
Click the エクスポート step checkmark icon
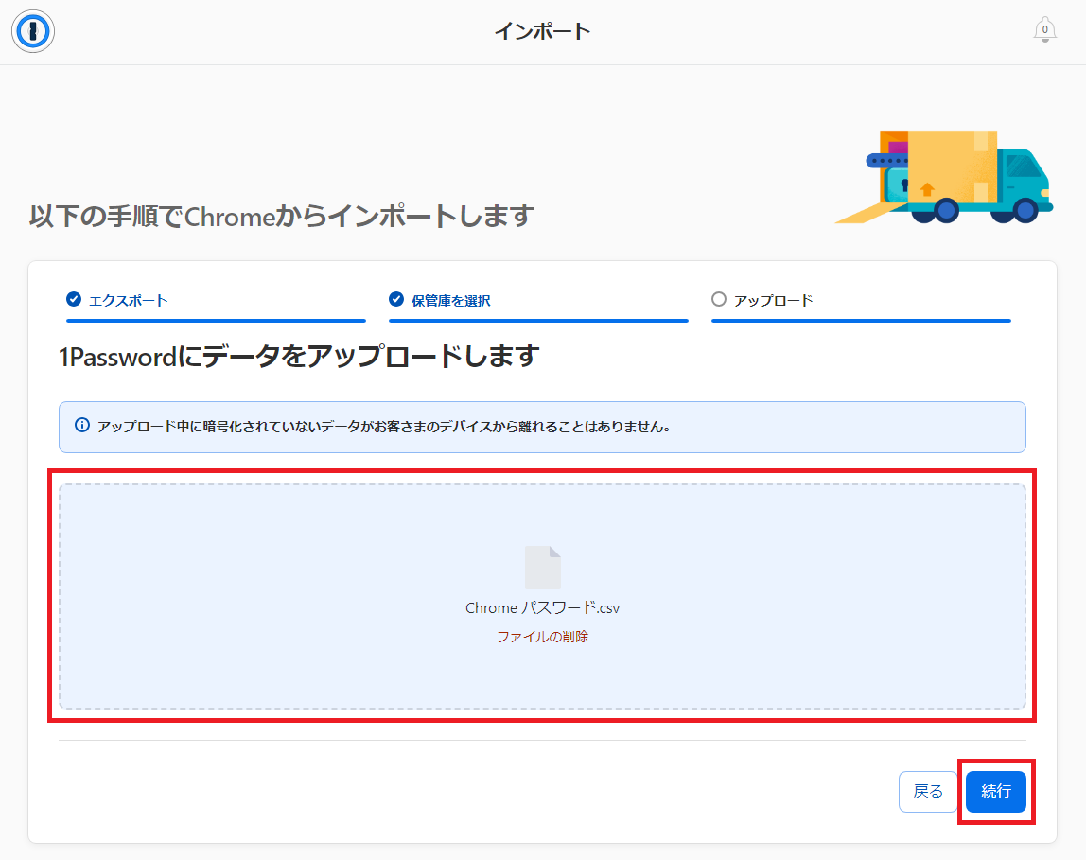pos(74,299)
